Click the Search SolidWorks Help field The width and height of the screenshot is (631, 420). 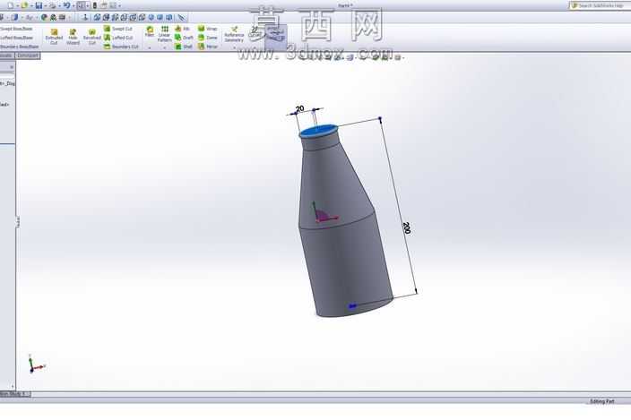[x=600, y=5]
